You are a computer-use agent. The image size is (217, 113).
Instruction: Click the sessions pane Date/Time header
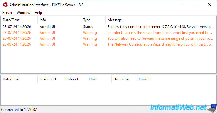click(x=19, y=79)
